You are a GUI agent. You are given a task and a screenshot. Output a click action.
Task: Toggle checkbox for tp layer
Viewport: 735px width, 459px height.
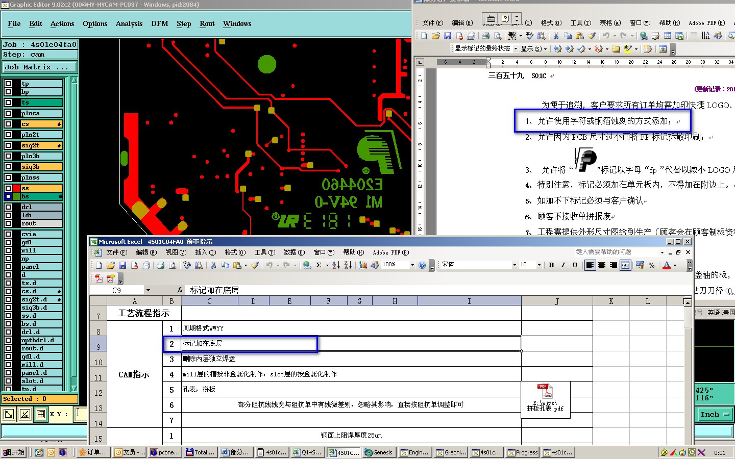(x=8, y=84)
